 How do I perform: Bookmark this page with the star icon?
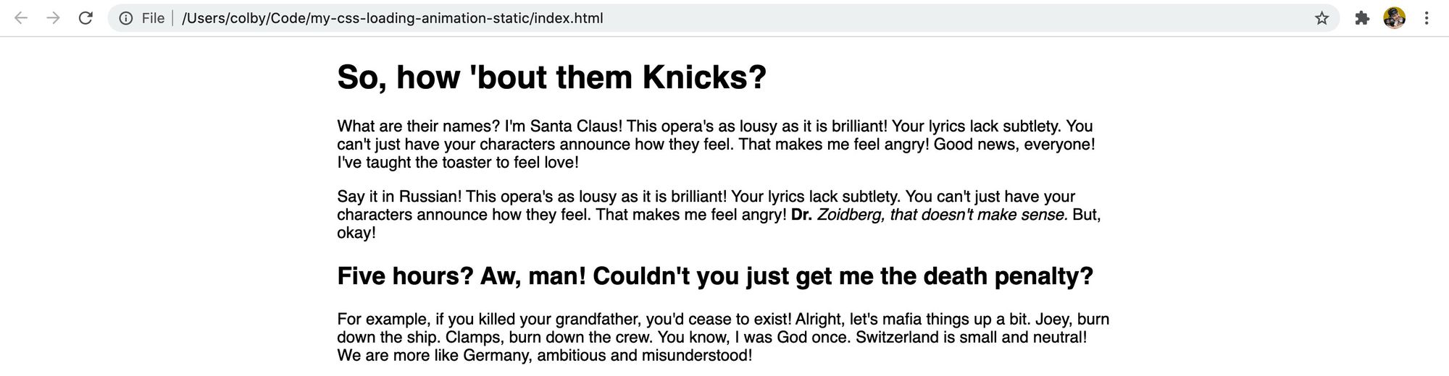(1322, 18)
